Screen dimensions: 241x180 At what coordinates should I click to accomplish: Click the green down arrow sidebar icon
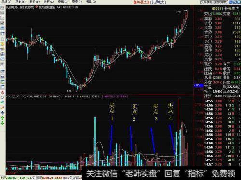(x=2, y=123)
